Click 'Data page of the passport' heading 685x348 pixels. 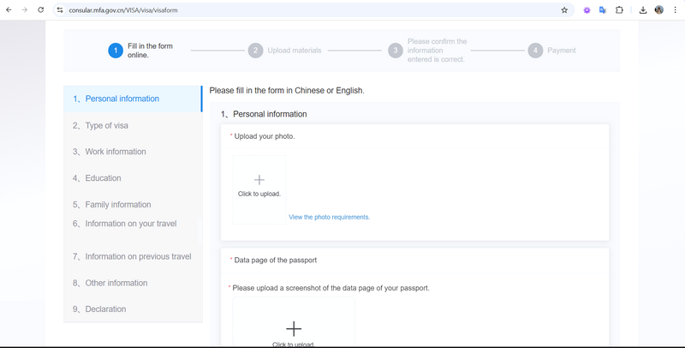pos(275,260)
